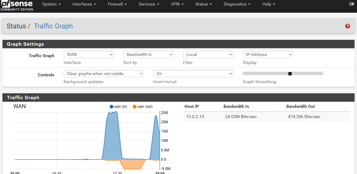The width and height of the screenshot is (357, 174).
Task: Open the Firewall menu
Action: pos(118,4)
